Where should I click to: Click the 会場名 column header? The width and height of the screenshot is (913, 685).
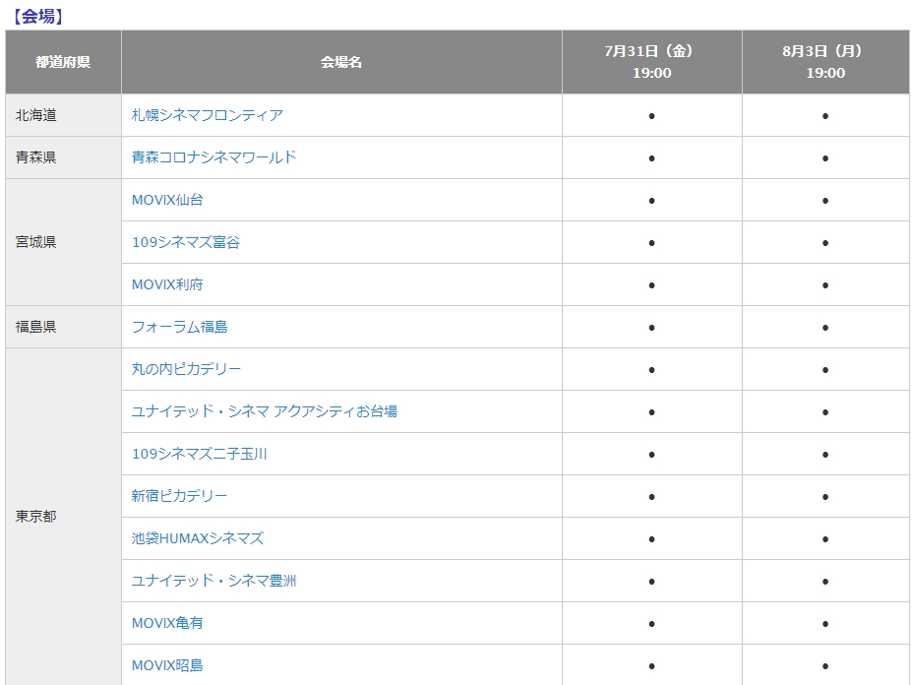(341, 62)
